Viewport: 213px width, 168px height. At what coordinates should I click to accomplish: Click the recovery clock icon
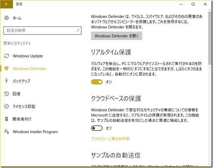tap(6, 94)
